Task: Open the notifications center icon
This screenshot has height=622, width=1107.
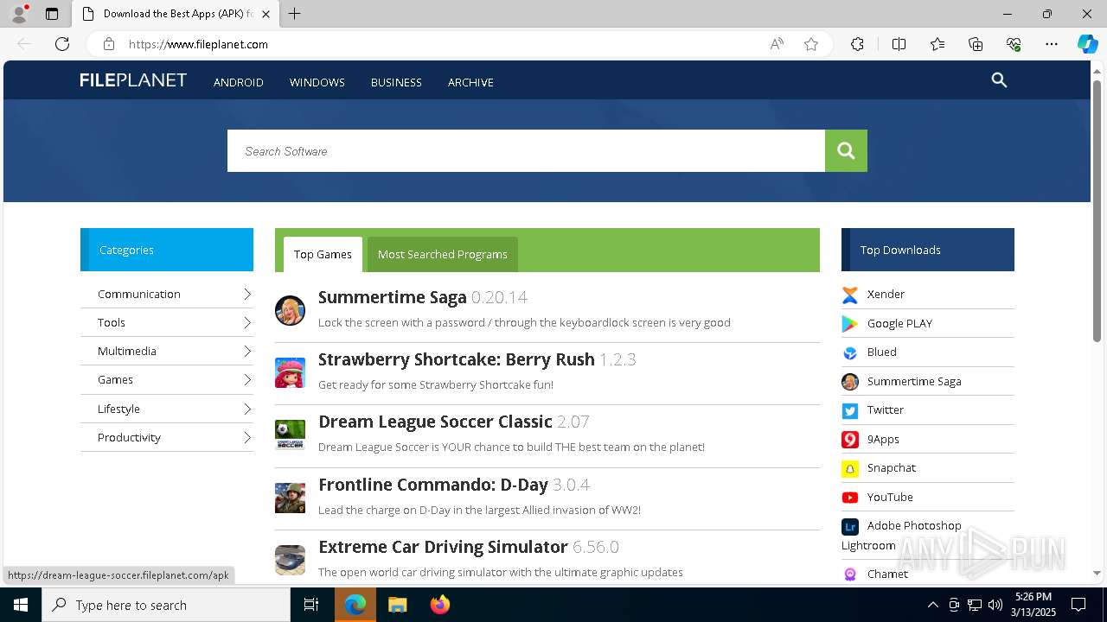Action: 1078,605
